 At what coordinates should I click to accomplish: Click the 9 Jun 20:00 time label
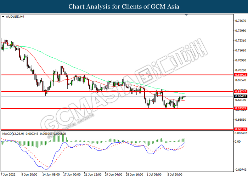coord(29,175)
